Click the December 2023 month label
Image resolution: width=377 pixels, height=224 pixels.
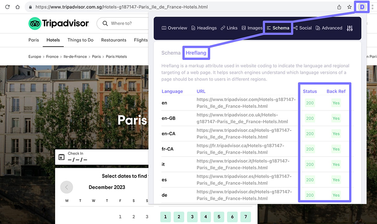[x=107, y=187]
